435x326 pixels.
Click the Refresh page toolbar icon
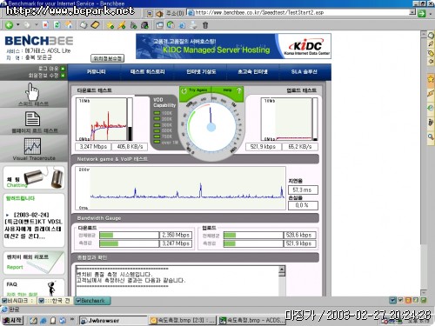point(57,25)
